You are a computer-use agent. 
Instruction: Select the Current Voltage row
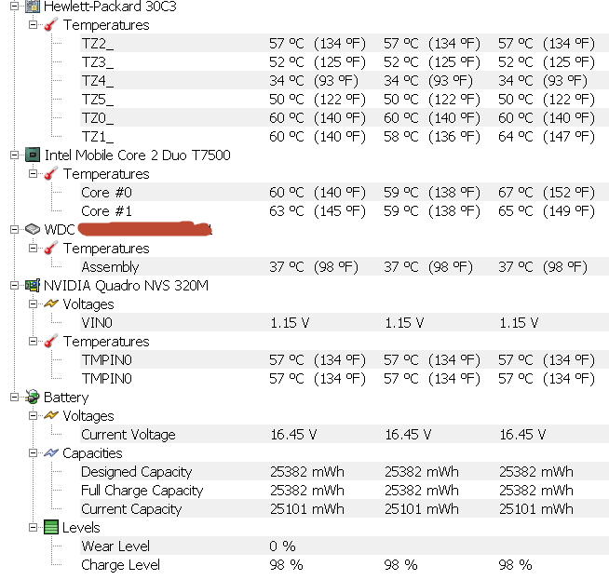click(345, 435)
